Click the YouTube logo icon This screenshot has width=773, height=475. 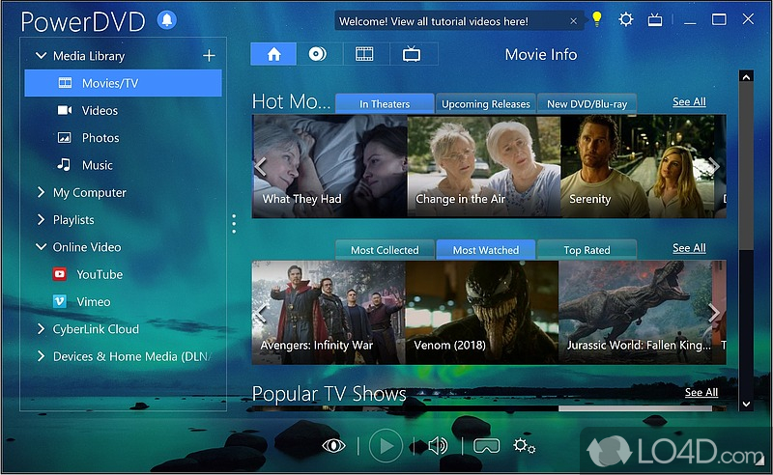pos(60,274)
